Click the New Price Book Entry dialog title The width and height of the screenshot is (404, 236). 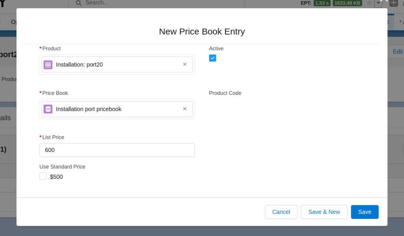[x=202, y=32]
